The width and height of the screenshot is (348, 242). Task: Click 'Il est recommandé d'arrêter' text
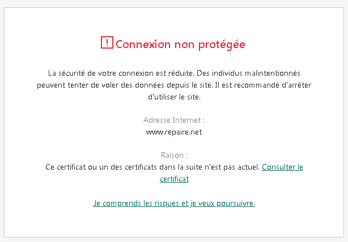coord(263,85)
